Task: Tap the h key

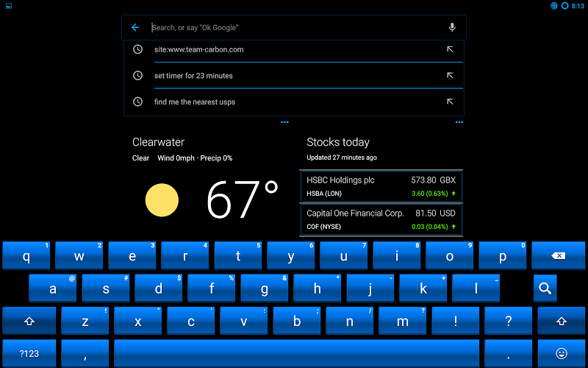Action: click(318, 289)
